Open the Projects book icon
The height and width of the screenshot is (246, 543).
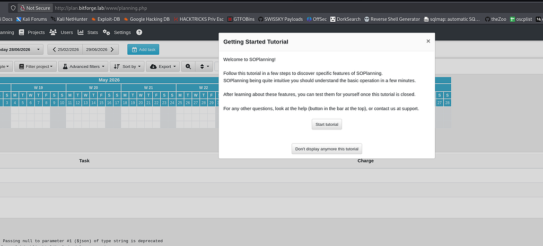click(x=21, y=32)
